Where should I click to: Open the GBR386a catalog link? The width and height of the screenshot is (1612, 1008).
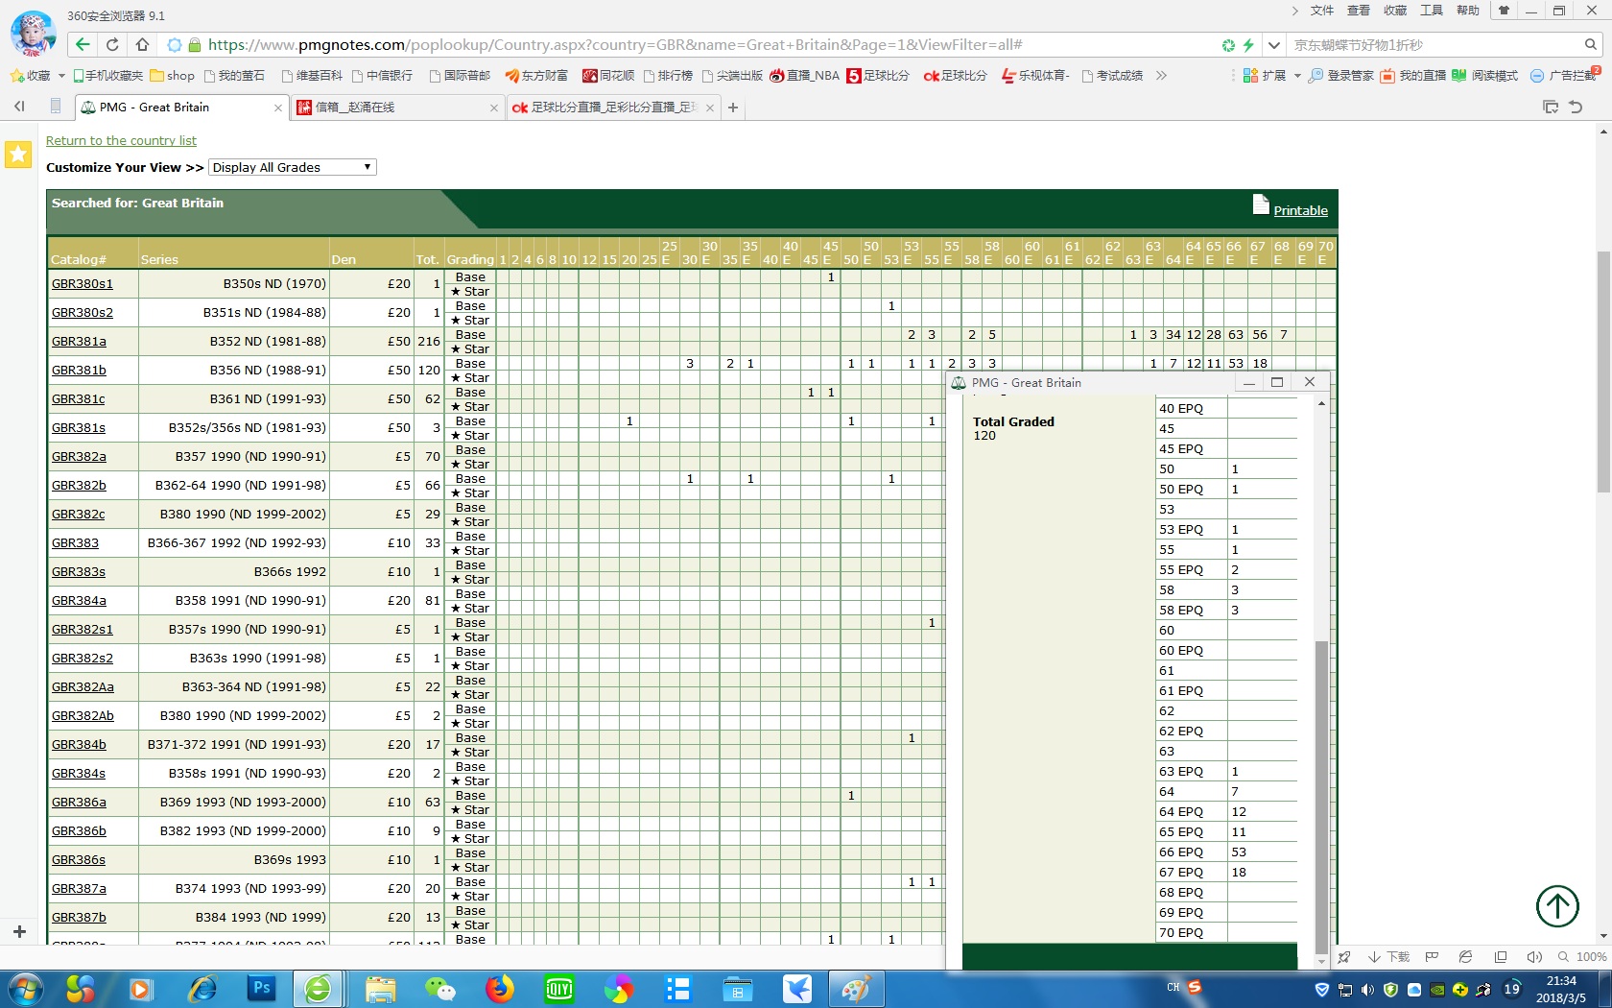pyautogui.click(x=79, y=803)
